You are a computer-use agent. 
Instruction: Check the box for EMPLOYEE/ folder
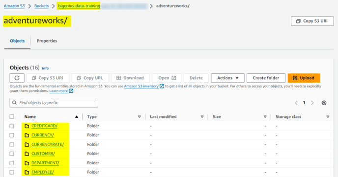(x=12, y=172)
